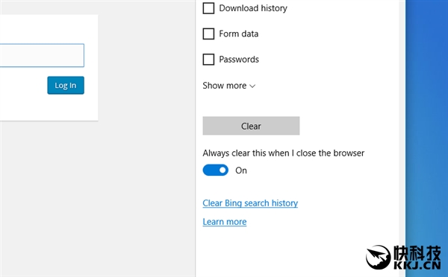Image resolution: width=448 pixels, height=277 pixels.
Task: Focus the login form input field
Action: point(42,55)
